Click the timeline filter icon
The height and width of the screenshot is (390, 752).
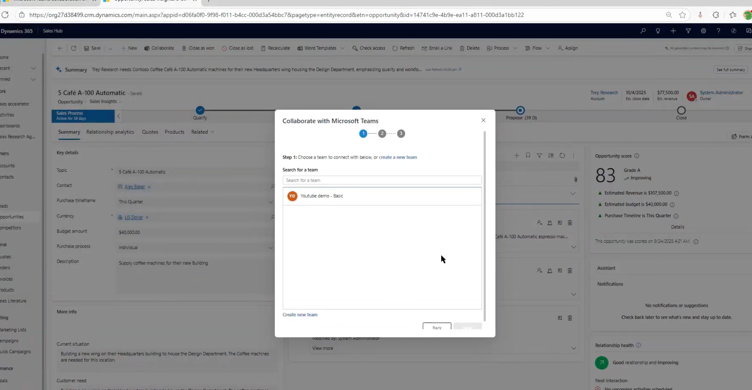539,155
